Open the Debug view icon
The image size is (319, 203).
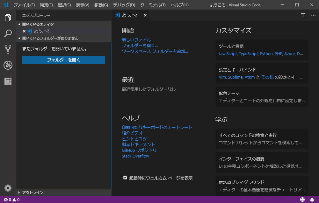pyautogui.click(x=8, y=65)
